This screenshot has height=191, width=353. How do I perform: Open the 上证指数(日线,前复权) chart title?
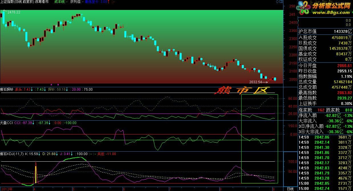(17, 2)
